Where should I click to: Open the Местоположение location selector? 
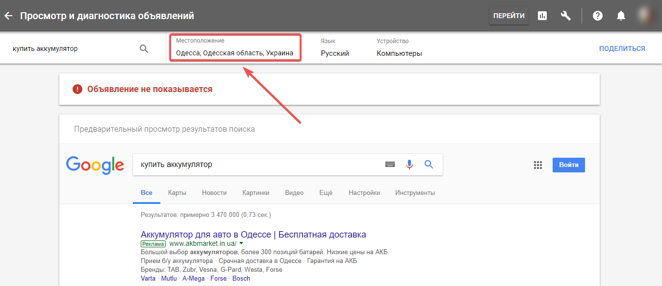point(235,48)
